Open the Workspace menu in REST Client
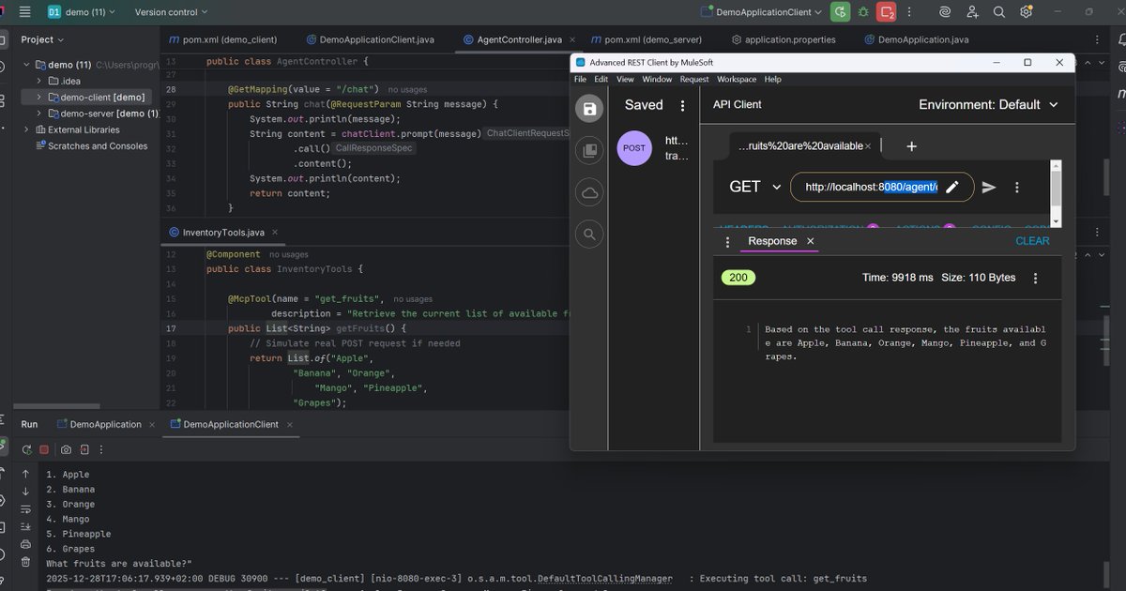 (x=737, y=79)
